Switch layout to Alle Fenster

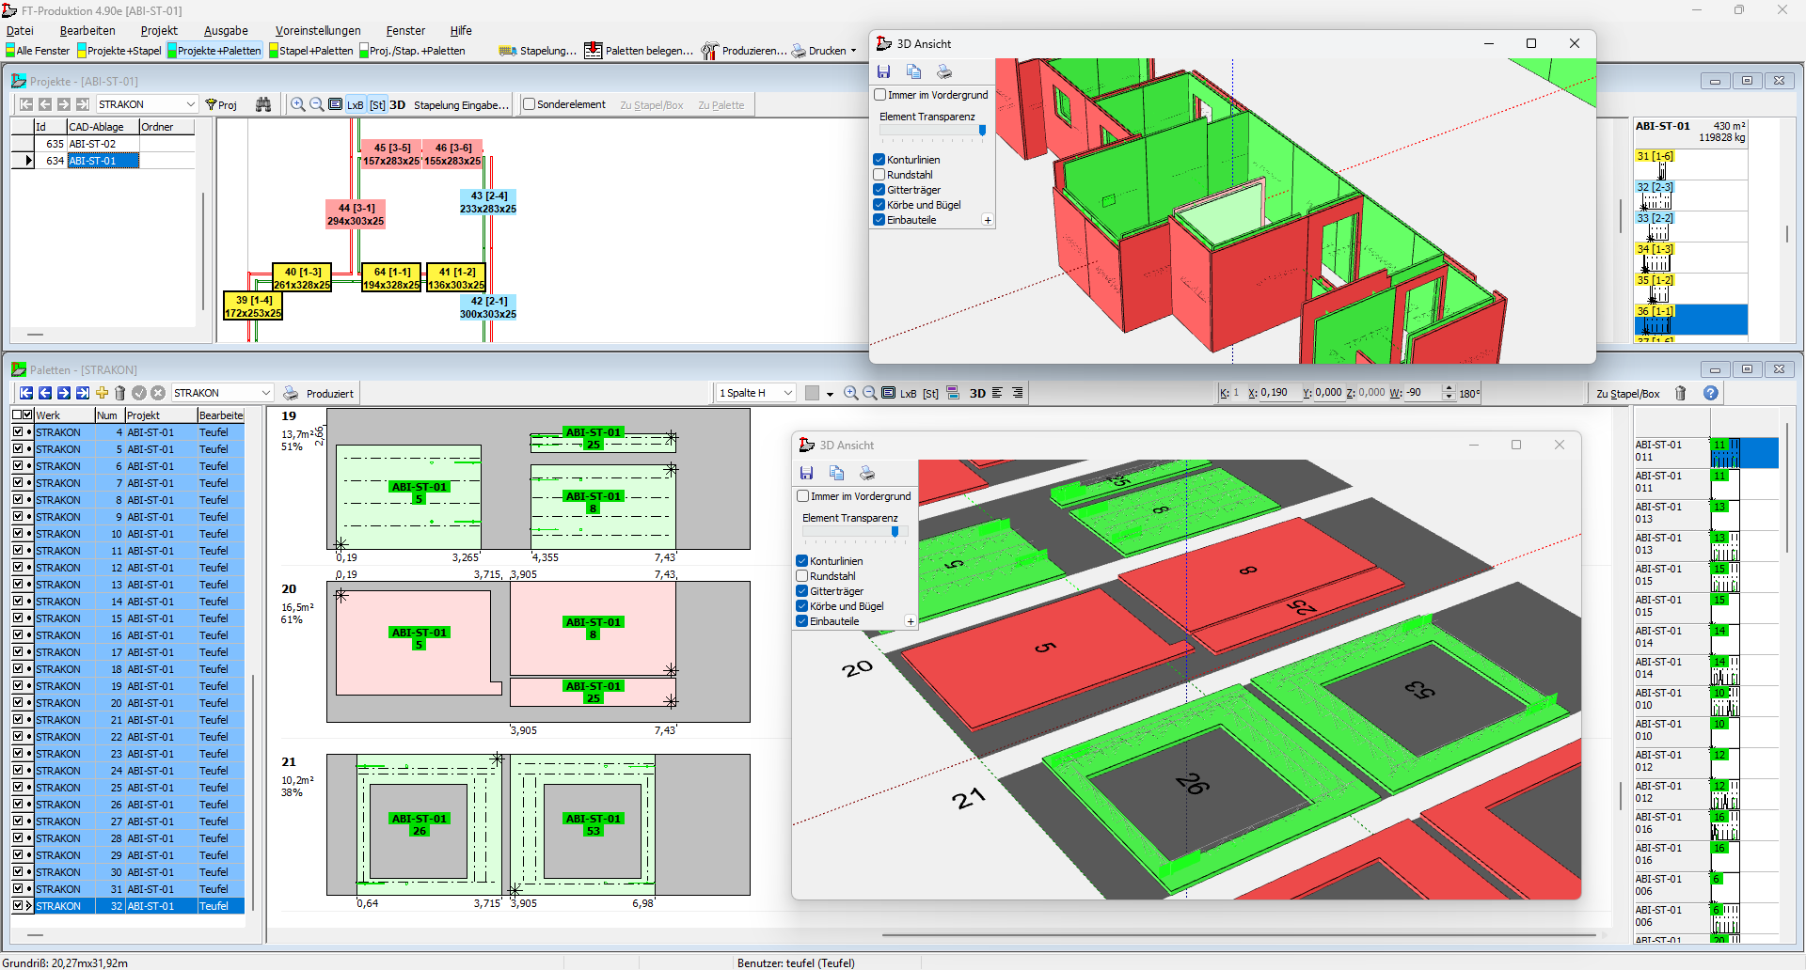click(x=38, y=51)
